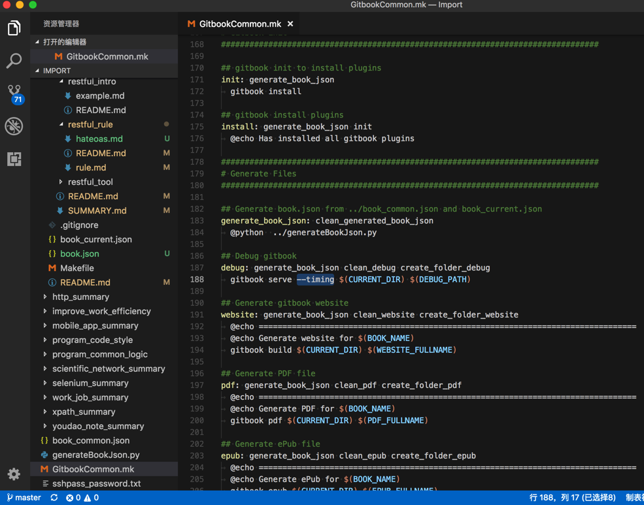Expand the http_summary folder
644x505 pixels.
click(80, 297)
